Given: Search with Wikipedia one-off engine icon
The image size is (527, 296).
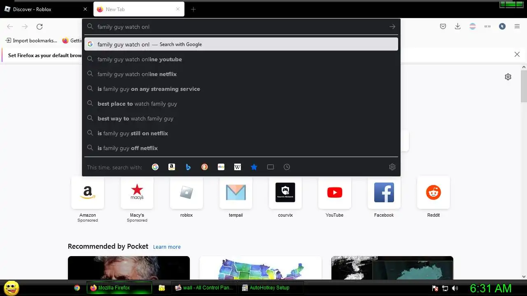Looking at the screenshot, I should (x=238, y=167).
